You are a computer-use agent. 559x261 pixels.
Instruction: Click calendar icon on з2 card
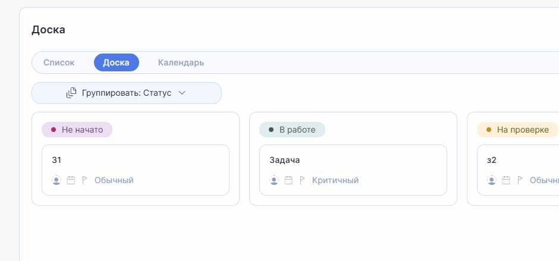click(x=506, y=180)
